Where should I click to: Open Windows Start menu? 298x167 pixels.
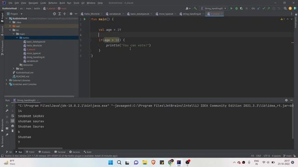110,162
